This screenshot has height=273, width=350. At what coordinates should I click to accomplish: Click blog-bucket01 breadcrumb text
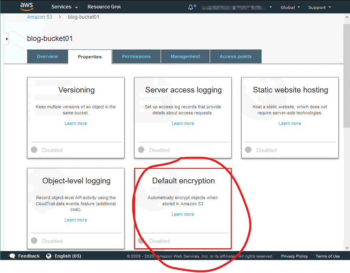coord(84,17)
